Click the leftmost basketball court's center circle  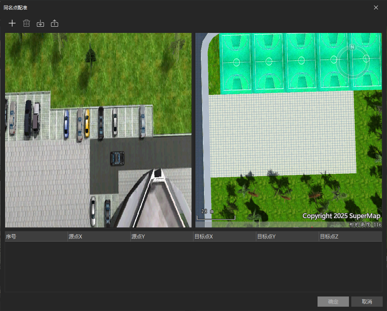237,62
